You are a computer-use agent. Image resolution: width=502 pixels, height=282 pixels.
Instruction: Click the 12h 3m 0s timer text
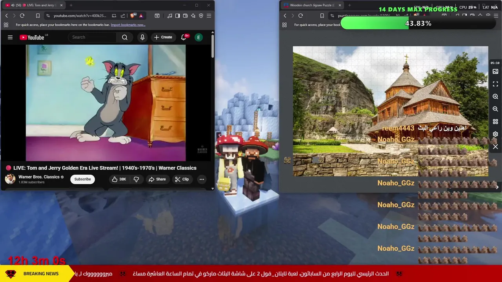(x=36, y=261)
